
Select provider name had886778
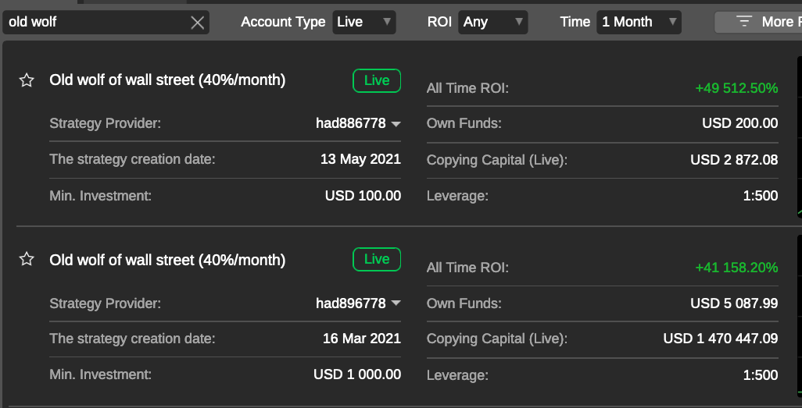click(351, 123)
